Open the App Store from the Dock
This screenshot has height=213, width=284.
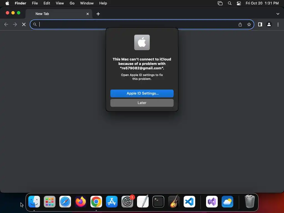(111, 202)
